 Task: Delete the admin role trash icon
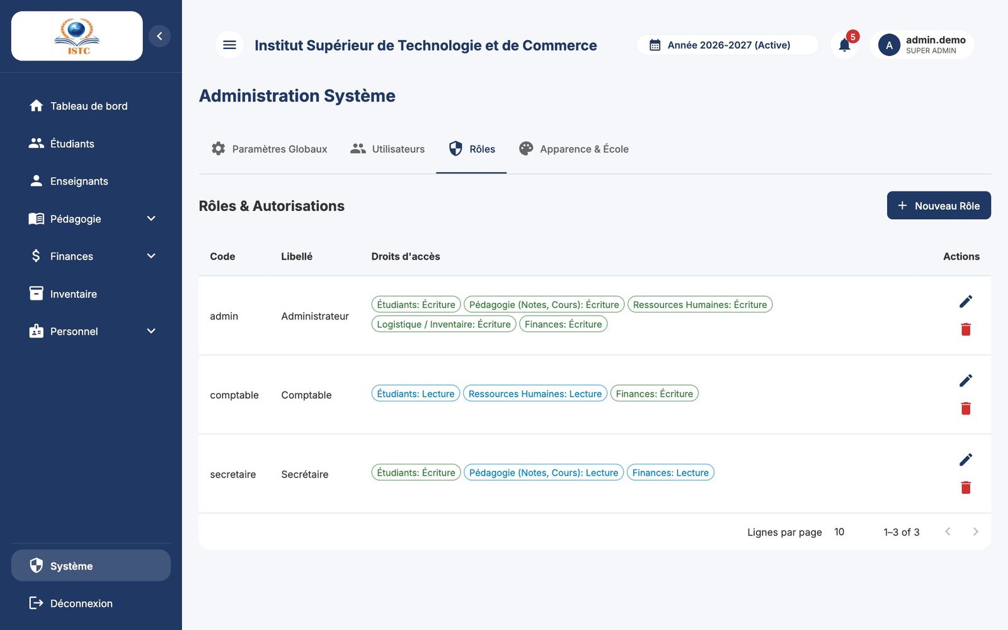click(966, 329)
